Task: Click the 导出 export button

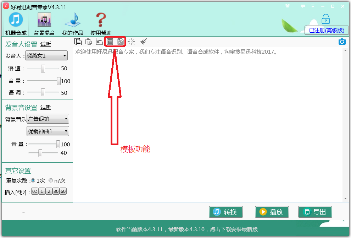Action: pos(315,212)
